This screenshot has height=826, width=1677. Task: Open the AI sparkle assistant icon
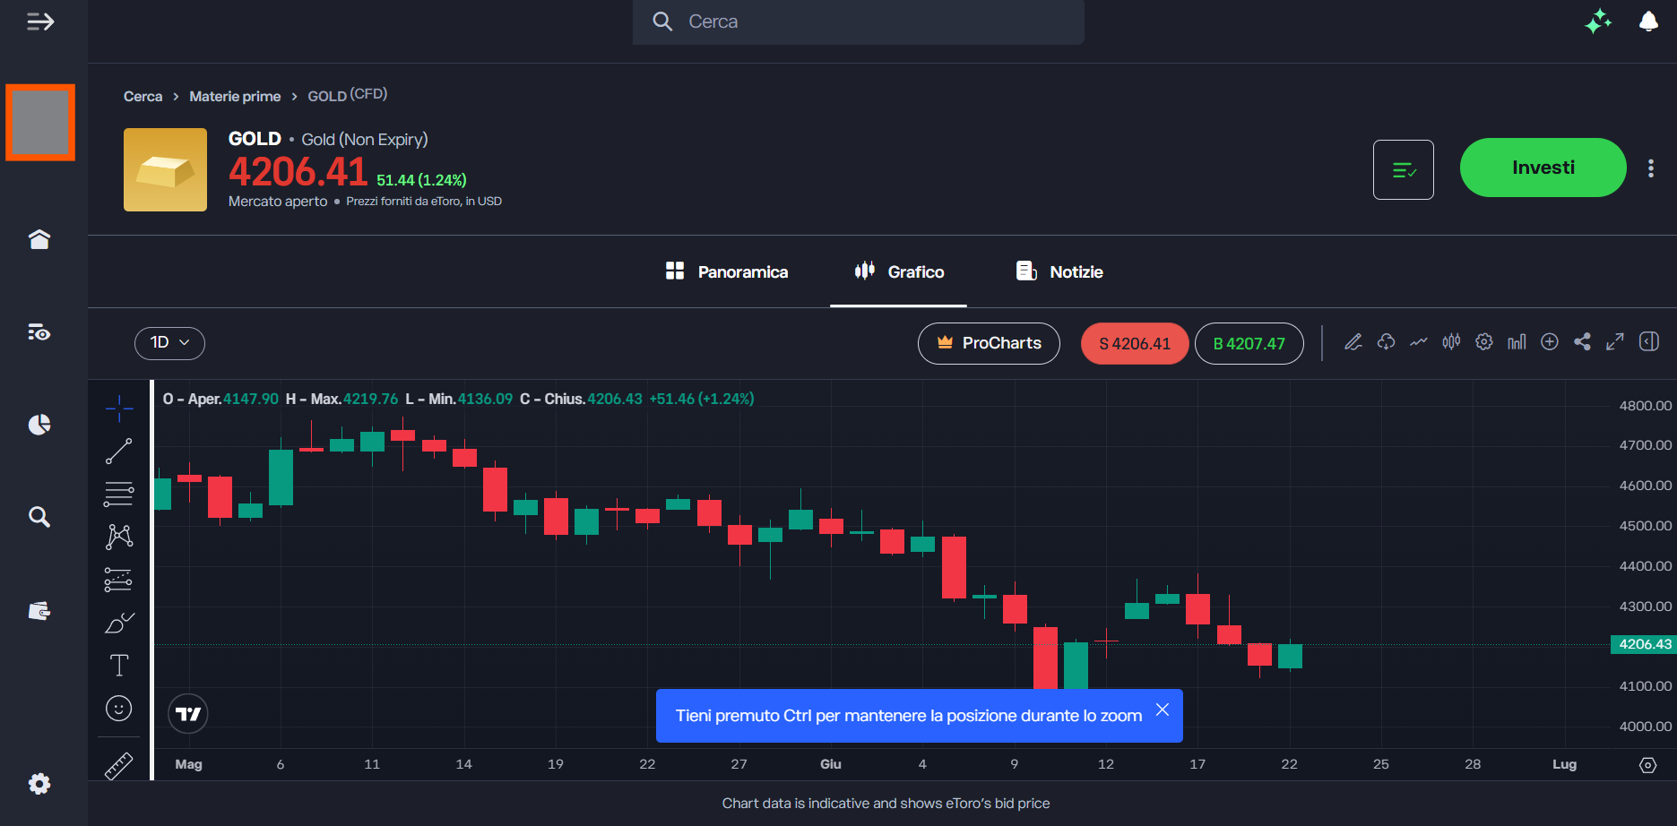[1598, 22]
